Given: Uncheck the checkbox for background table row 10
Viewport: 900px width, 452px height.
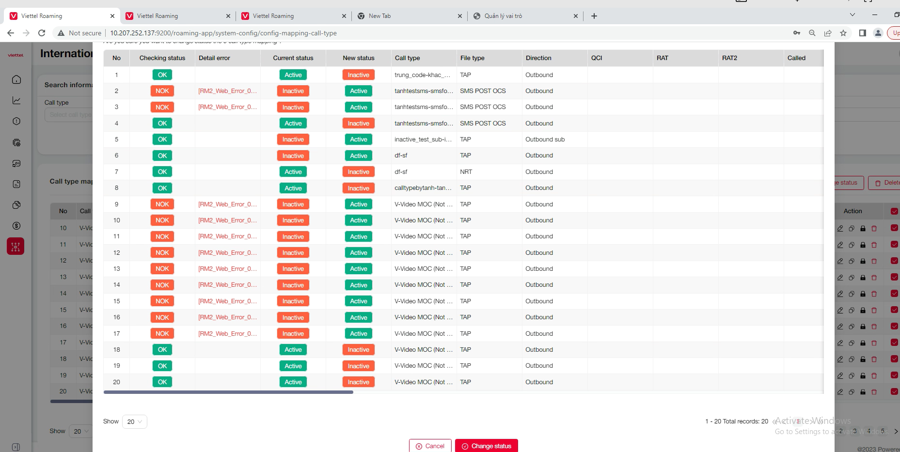Looking at the screenshot, I should (x=894, y=228).
